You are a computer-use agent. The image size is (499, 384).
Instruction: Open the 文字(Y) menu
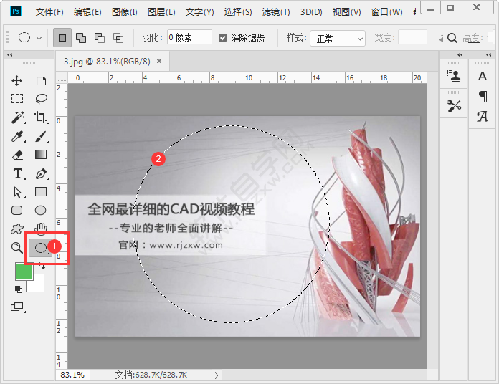[199, 12]
